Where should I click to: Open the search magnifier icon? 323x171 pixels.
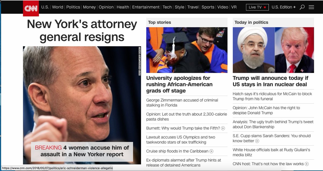302,7
